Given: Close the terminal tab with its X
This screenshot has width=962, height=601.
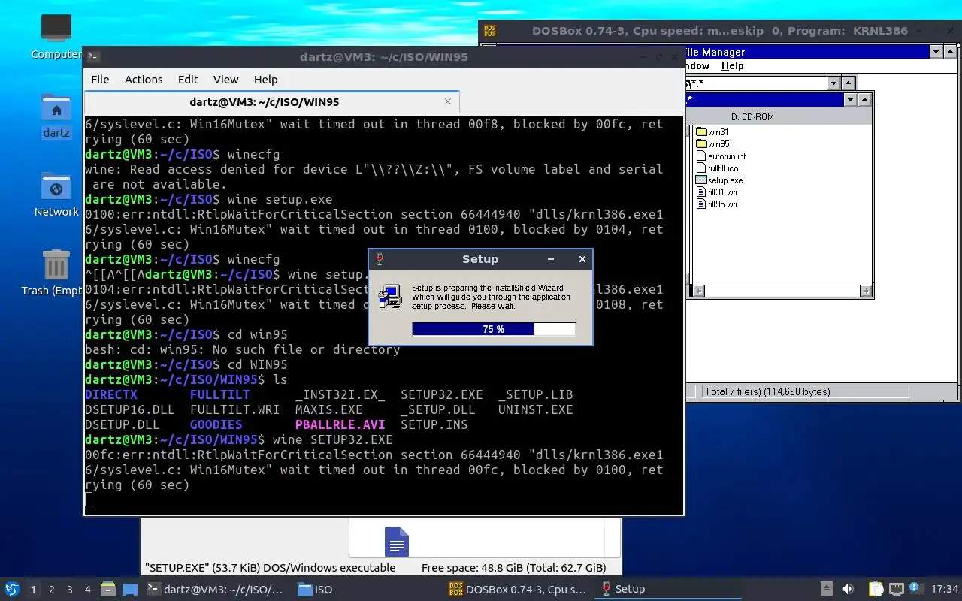Looking at the screenshot, I should pos(448,101).
